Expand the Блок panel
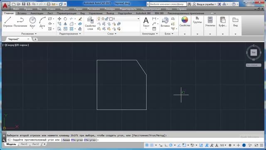The image size is (266, 150). click(169, 34)
